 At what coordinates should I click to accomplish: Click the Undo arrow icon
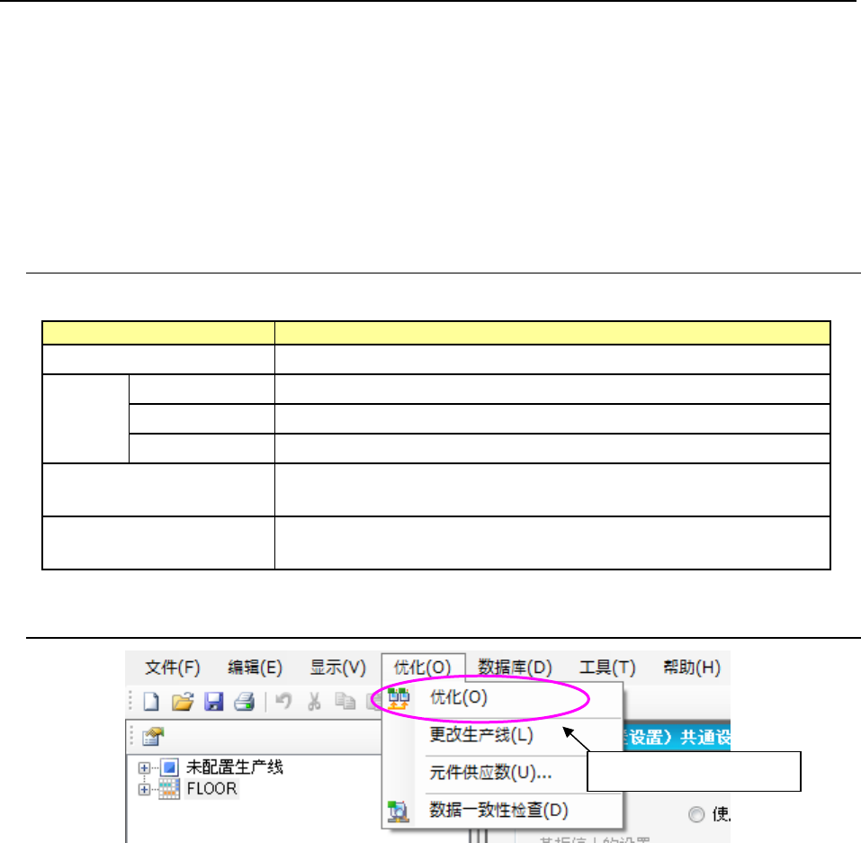point(283,701)
